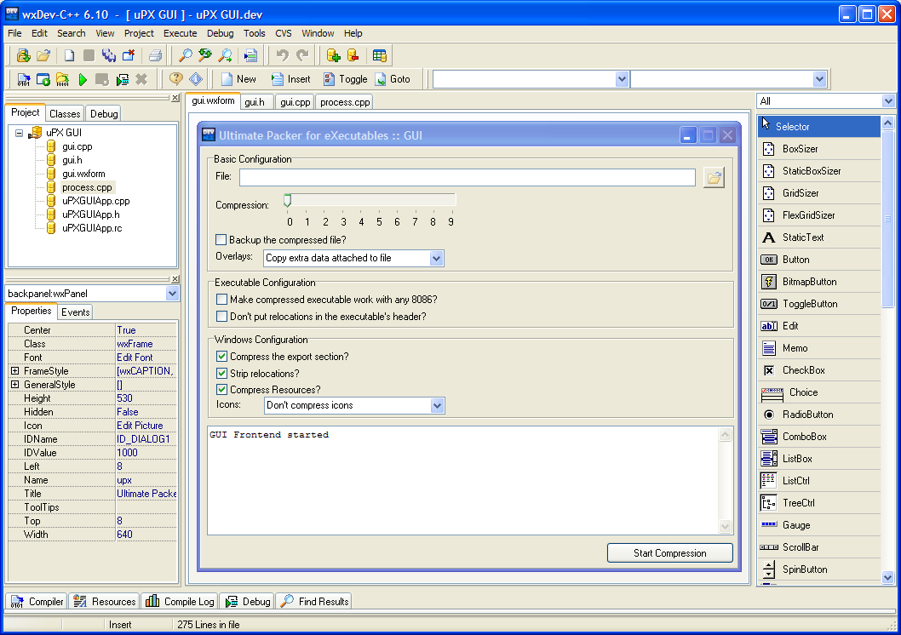Open the Execute menu
901x635 pixels.
pos(180,33)
